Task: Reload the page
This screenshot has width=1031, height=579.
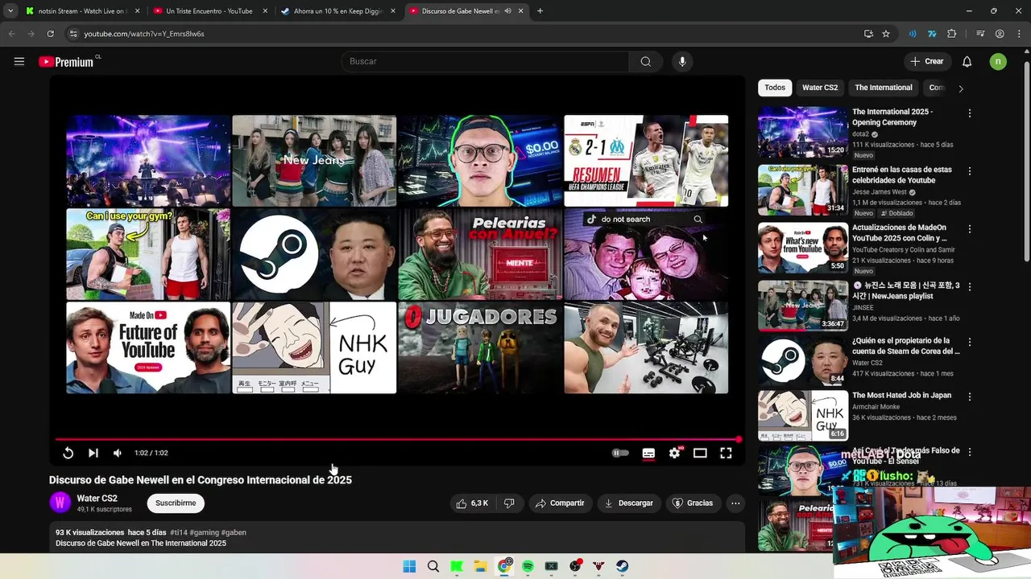Action: tap(50, 34)
